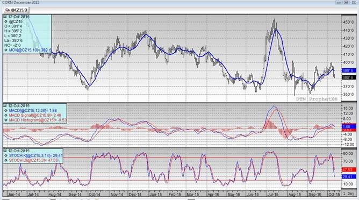Click the diamond marker beside STOCH D

tap(6, 160)
